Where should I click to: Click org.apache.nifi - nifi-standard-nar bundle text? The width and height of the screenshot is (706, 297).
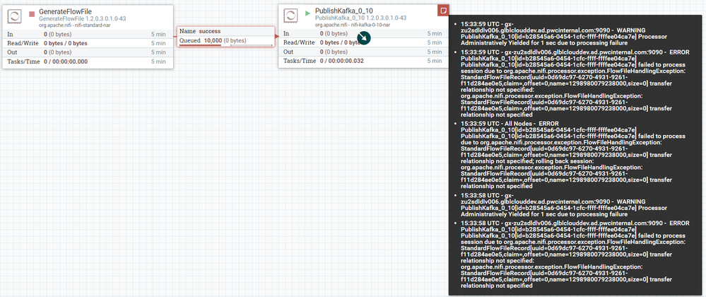click(x=75, y=25)
